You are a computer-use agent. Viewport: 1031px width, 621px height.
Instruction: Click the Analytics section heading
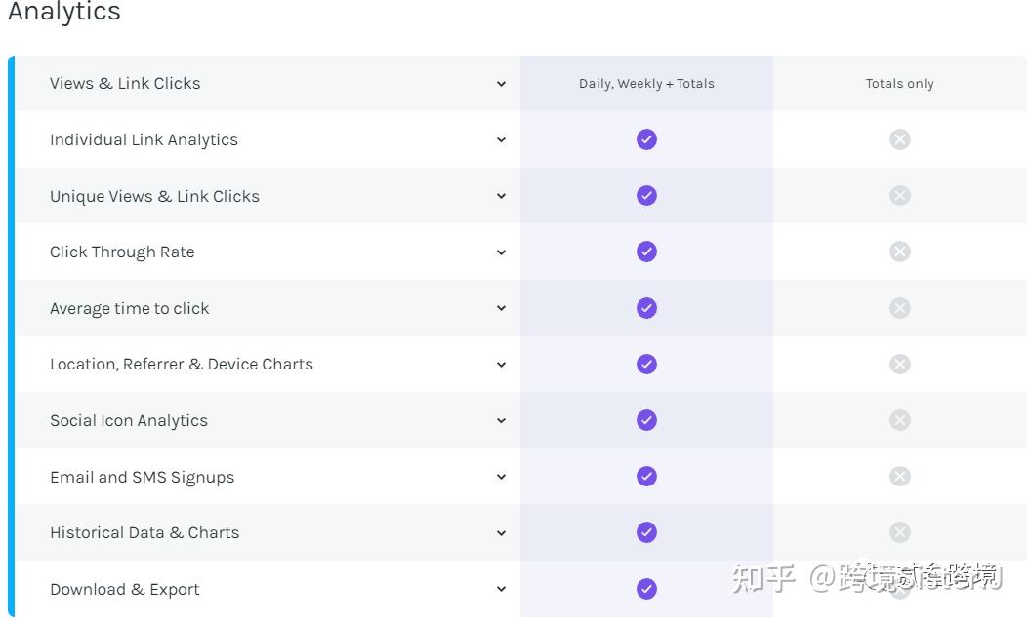point(64,13)
